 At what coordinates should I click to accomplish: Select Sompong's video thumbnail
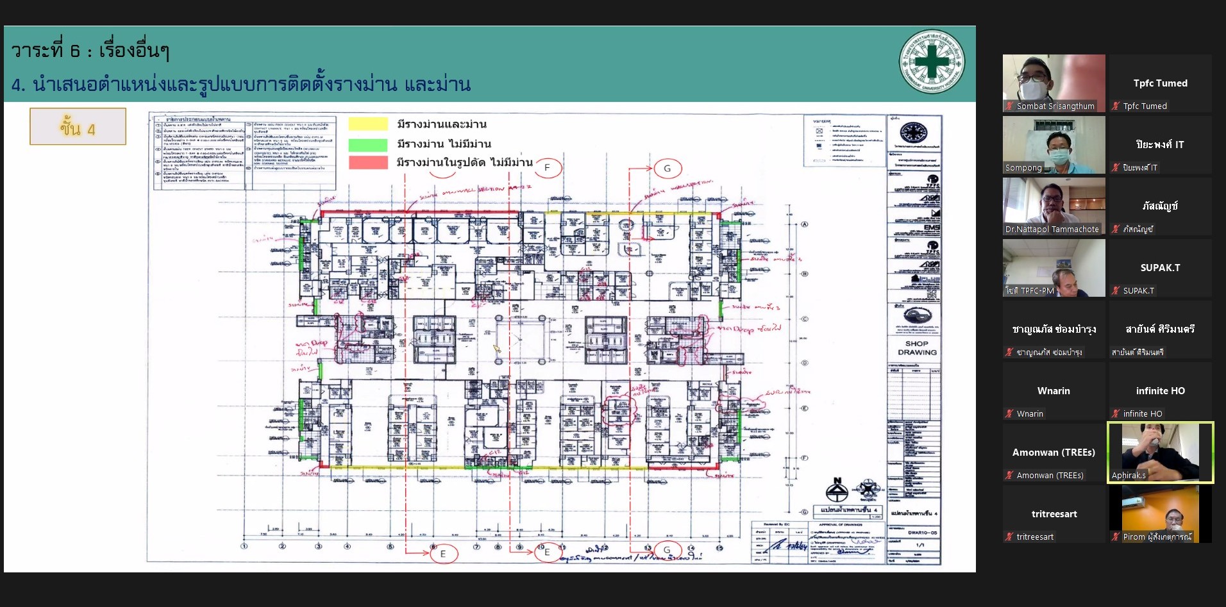1054,145
